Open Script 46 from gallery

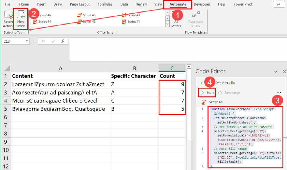pos(42,15)
